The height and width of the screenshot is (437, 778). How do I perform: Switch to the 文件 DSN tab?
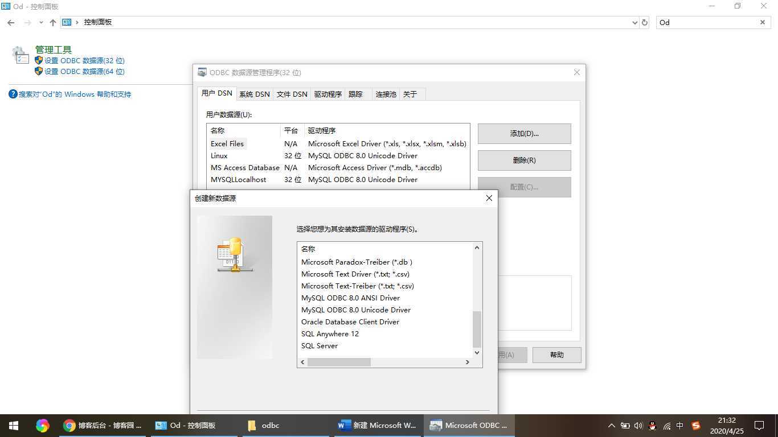pos(292,94)
